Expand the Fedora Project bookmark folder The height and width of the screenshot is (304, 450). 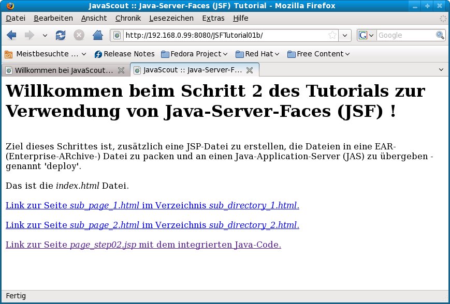[195, 54]
